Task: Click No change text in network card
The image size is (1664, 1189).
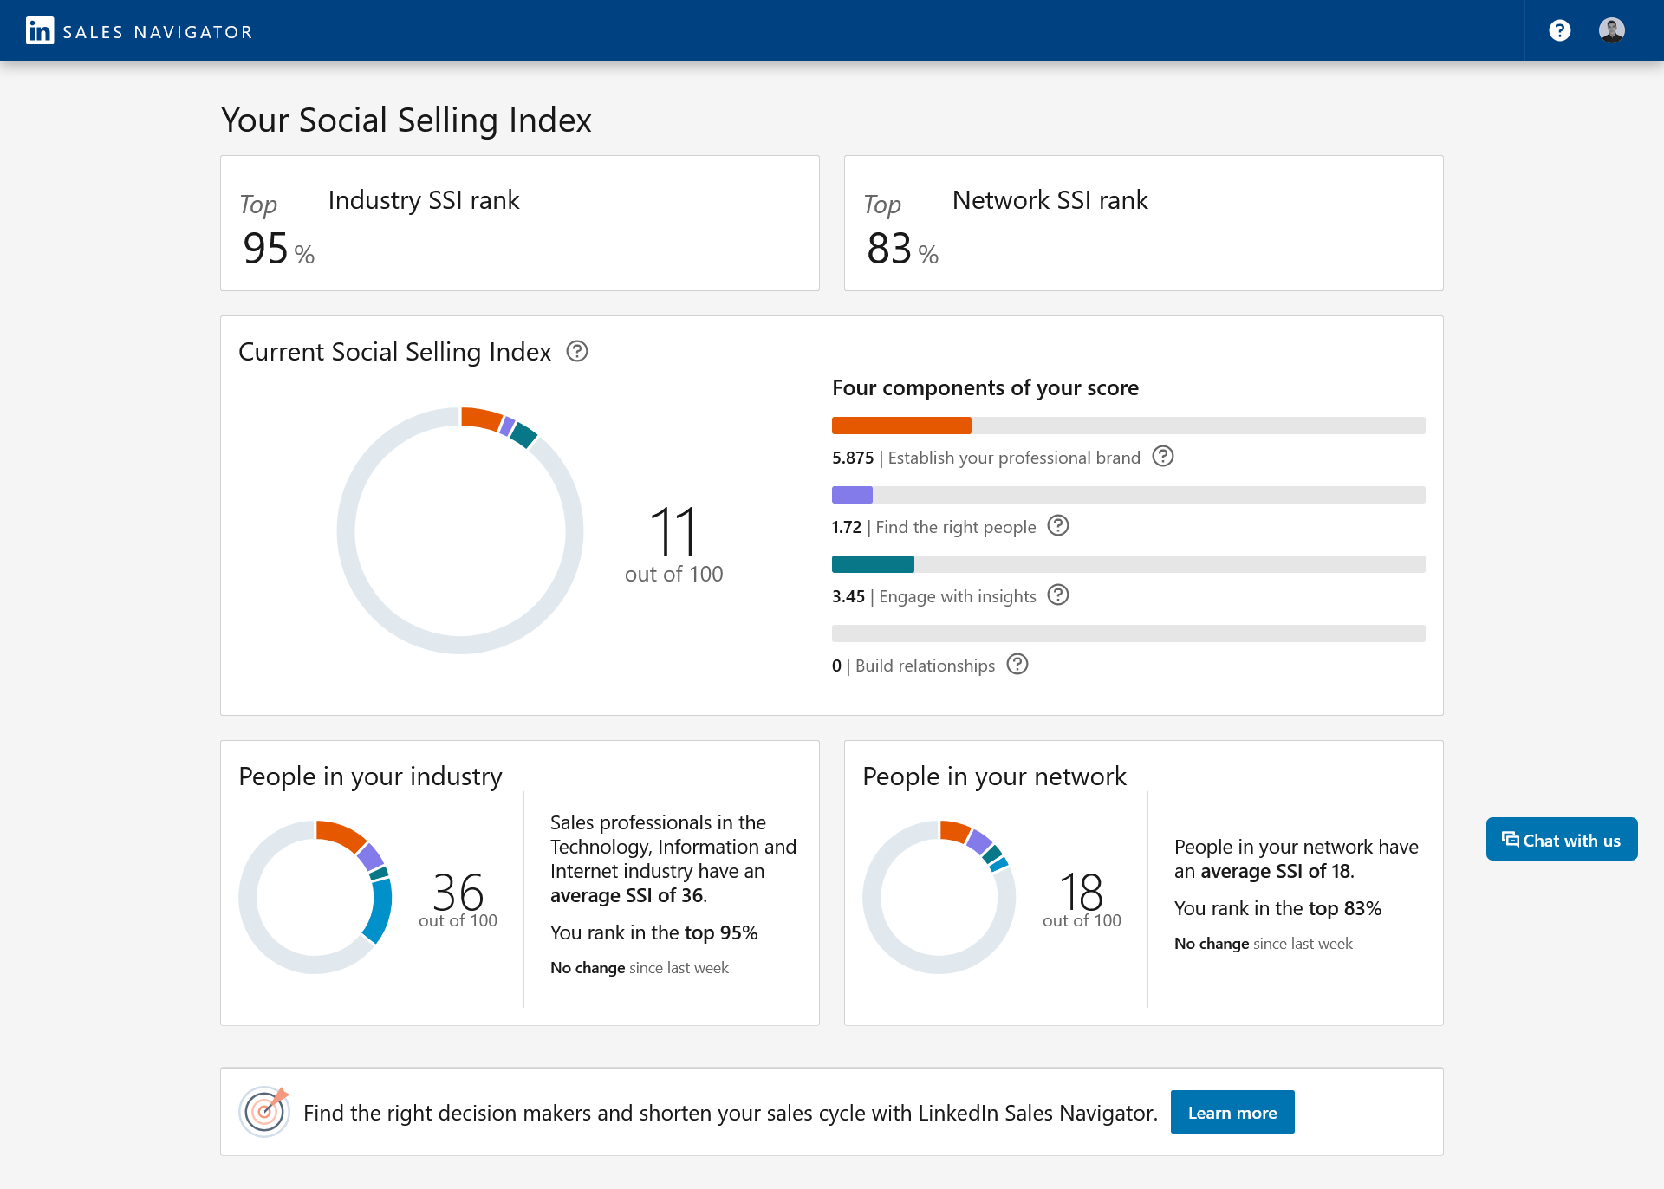Action: (1212, 944)
